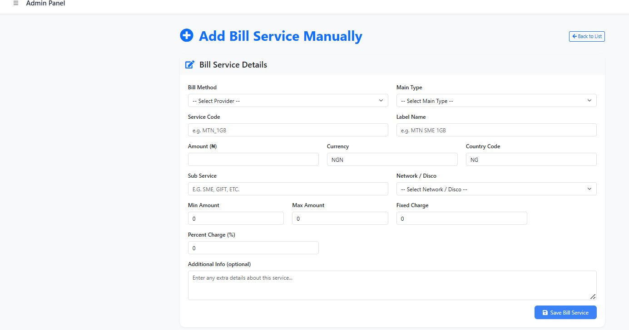This screenshot has width=629, height=330.
Task: Click the Min Amount field
Action: click(x=236, y=218)
